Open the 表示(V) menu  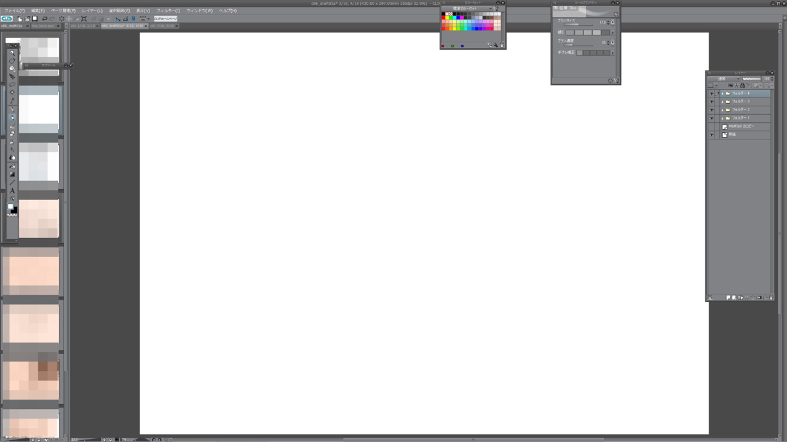click(x=143, y=10)
